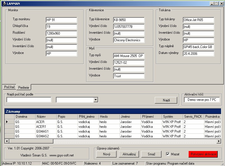Screen dimensions: 225x166
Task: Click the Doména column header
Action: (x=25, y=117)
